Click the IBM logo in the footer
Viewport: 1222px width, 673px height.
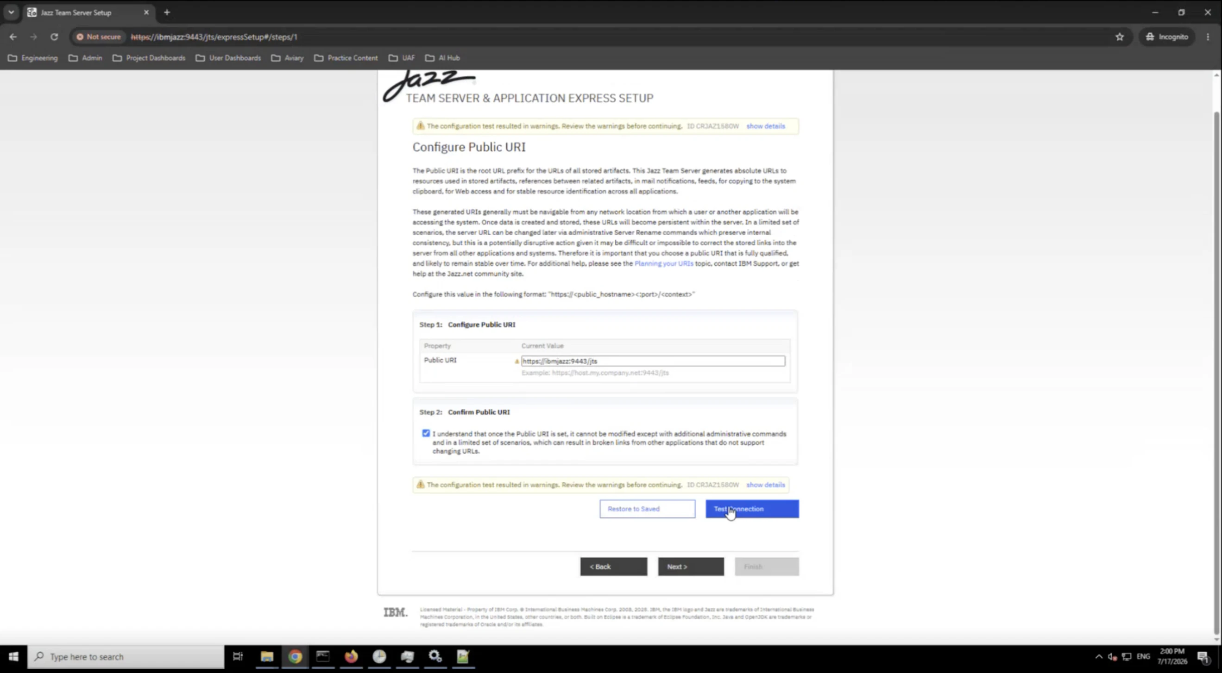click(395, 612)
